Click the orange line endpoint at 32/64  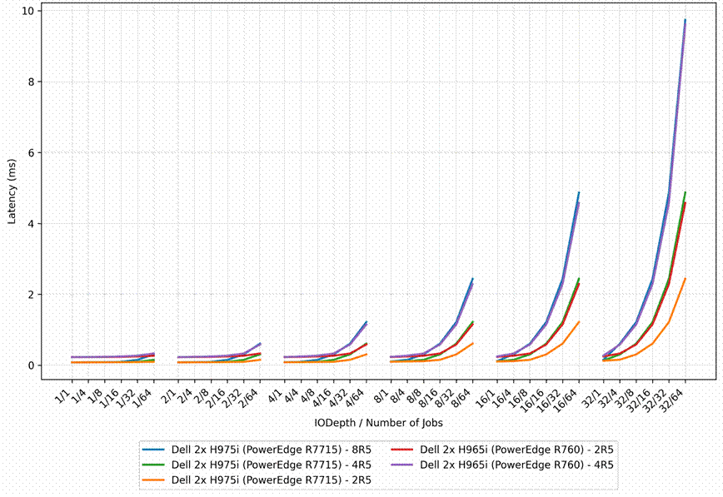pos(686,278)
